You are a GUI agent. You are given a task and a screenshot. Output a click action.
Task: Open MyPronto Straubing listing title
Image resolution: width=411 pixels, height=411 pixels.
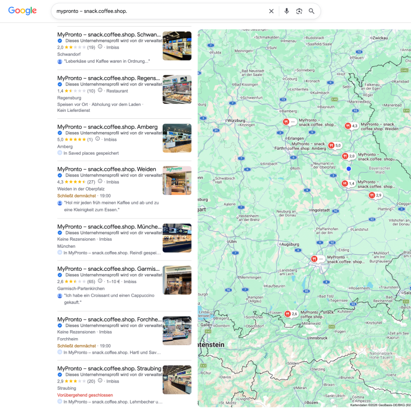[109, 368]
